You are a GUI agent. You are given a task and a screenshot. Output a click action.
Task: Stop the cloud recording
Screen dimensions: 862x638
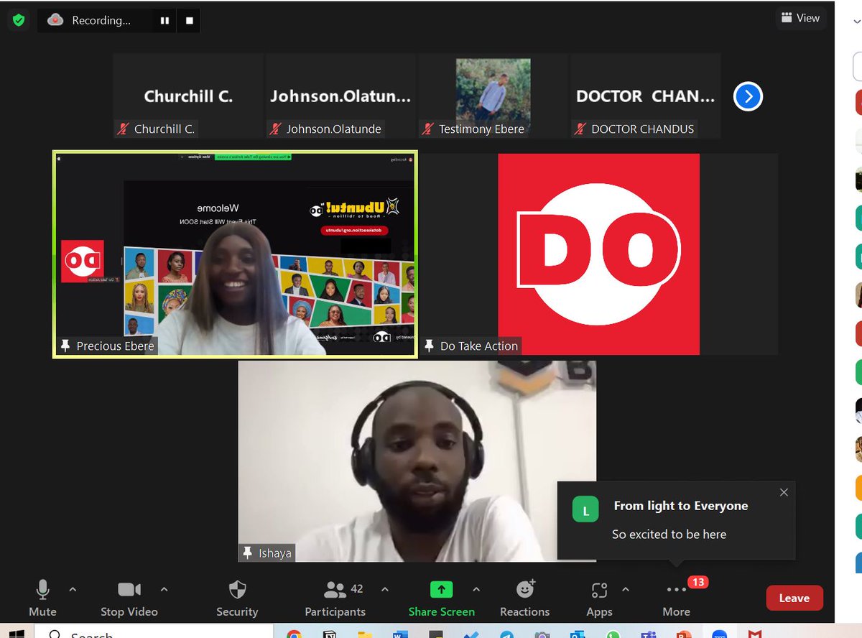point(190,21)
